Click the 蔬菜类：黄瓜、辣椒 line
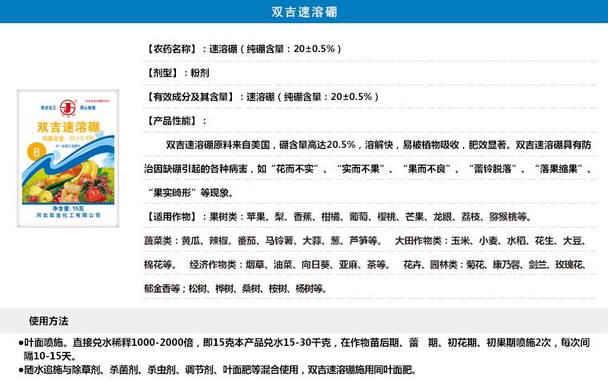This screenshot has width=608, height=381. [x=366, y=241]
